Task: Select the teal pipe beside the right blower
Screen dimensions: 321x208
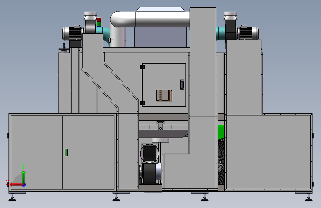Action: point(221,34)
